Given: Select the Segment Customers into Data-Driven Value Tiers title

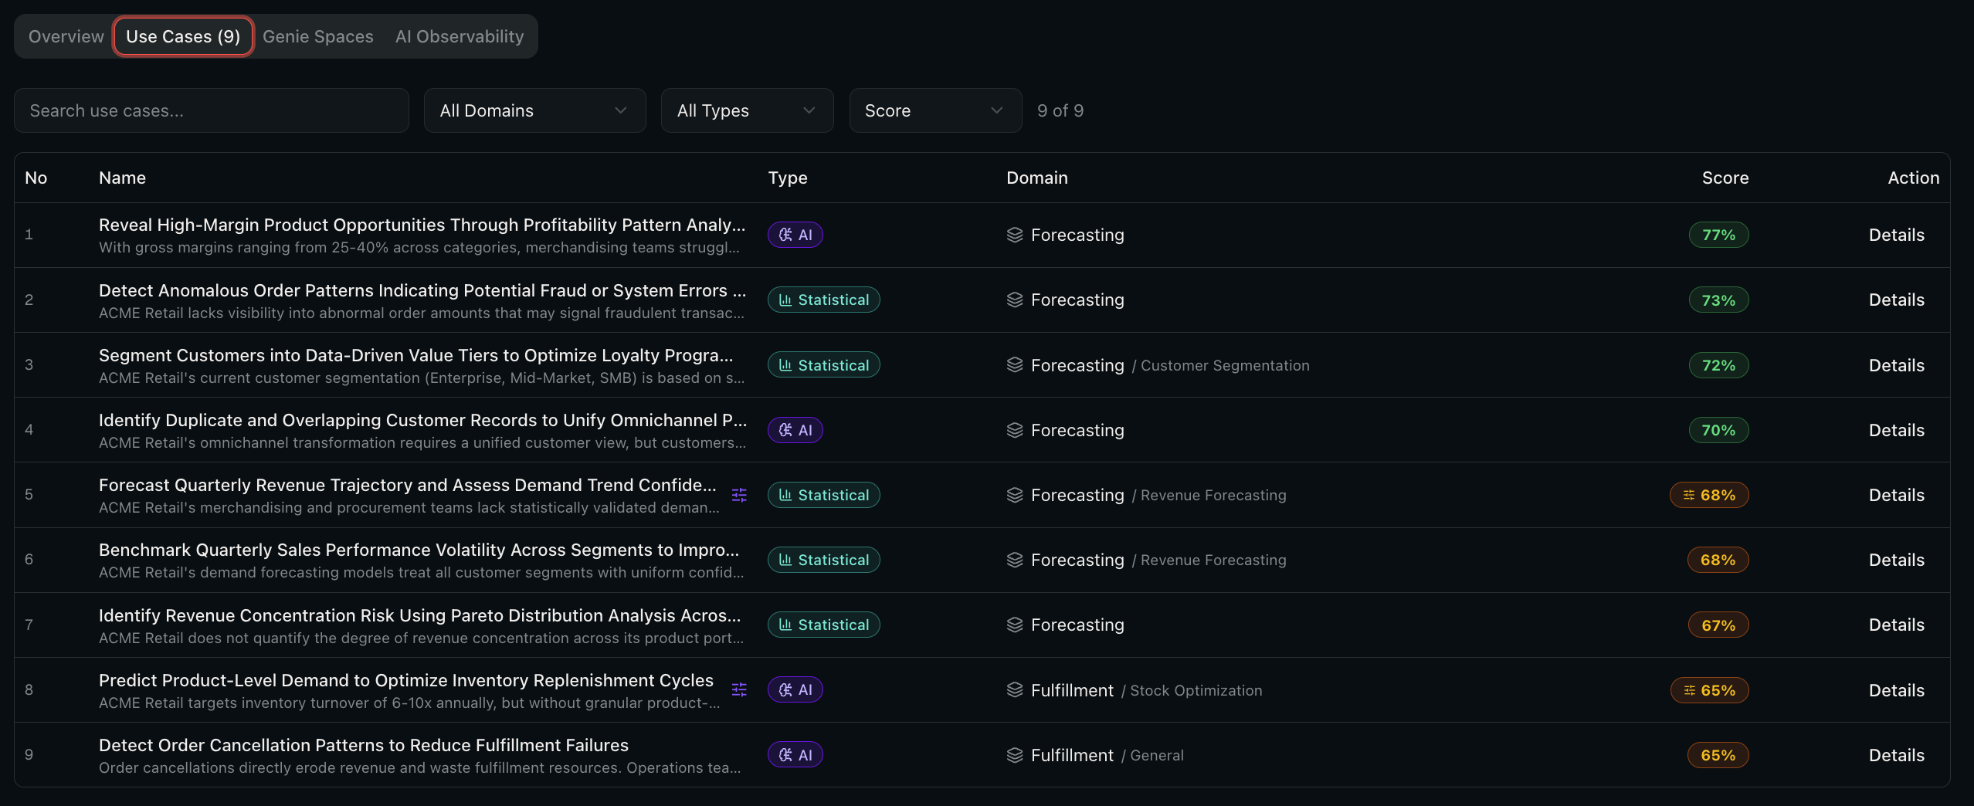Looking at the screenshot, I should point(415,355).
